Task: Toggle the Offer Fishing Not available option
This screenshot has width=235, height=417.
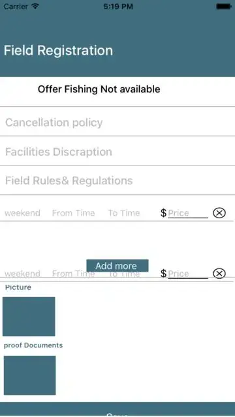Action: click(x=99, y=89)
